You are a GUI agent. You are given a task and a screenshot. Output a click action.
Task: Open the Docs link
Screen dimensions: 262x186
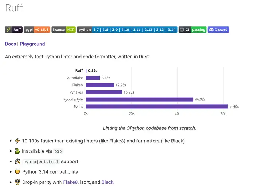click(x=11, y=44)
